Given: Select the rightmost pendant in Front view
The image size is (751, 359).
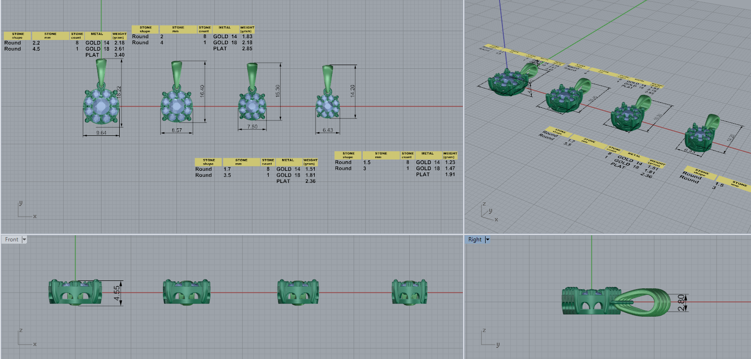Looking at the screenshot, I should click(409, 293).
